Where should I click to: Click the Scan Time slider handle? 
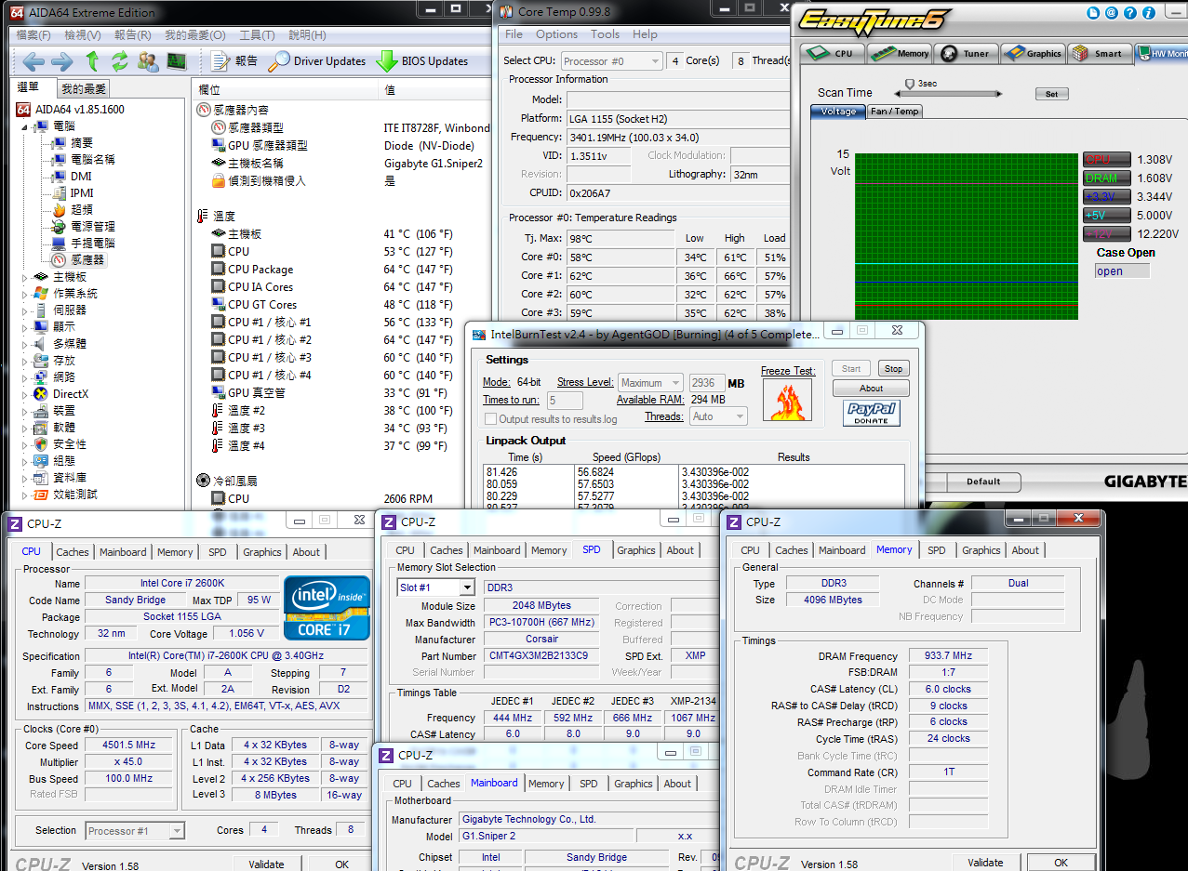(909, 84)
